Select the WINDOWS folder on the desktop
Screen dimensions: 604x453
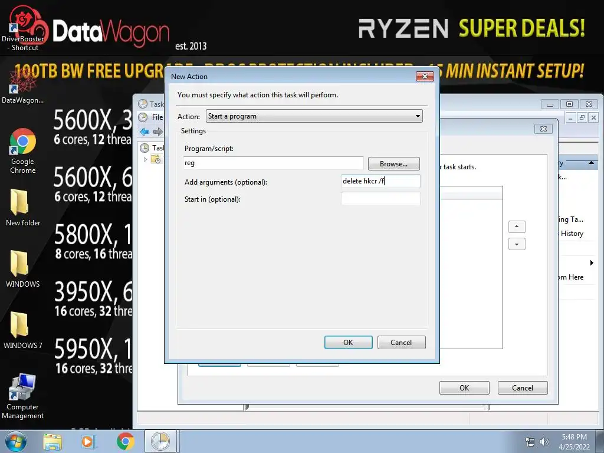point(23,268)
